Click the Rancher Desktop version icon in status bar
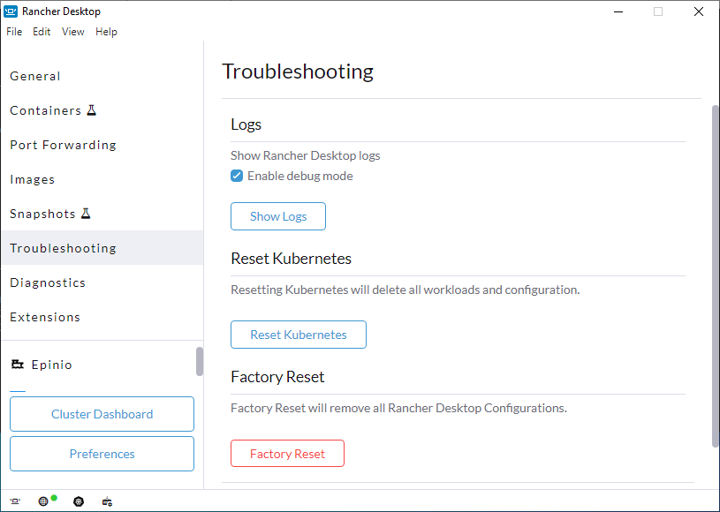720x512 pixels. point(15,501)
